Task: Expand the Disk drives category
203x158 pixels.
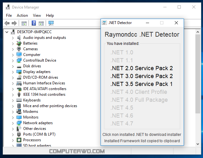Action: 13,66
